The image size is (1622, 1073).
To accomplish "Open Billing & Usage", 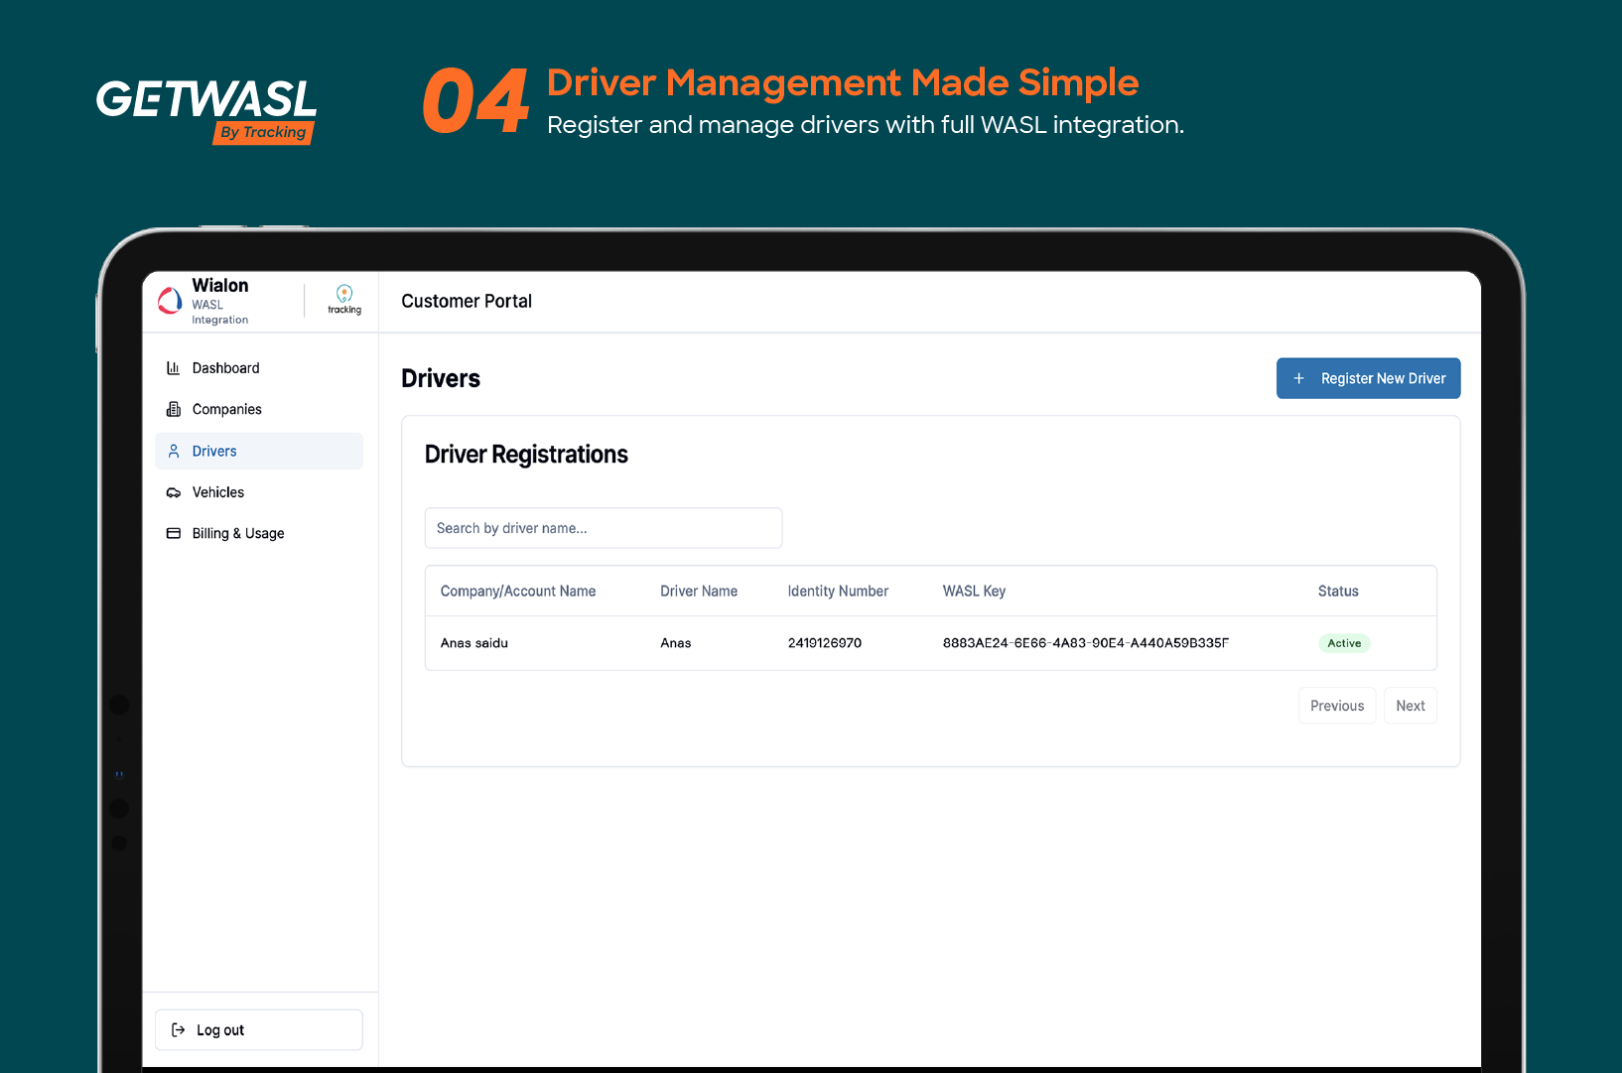I will point(259,533).
